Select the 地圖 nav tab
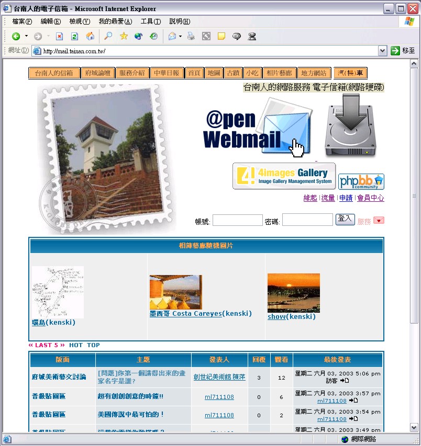 (214, 73)
